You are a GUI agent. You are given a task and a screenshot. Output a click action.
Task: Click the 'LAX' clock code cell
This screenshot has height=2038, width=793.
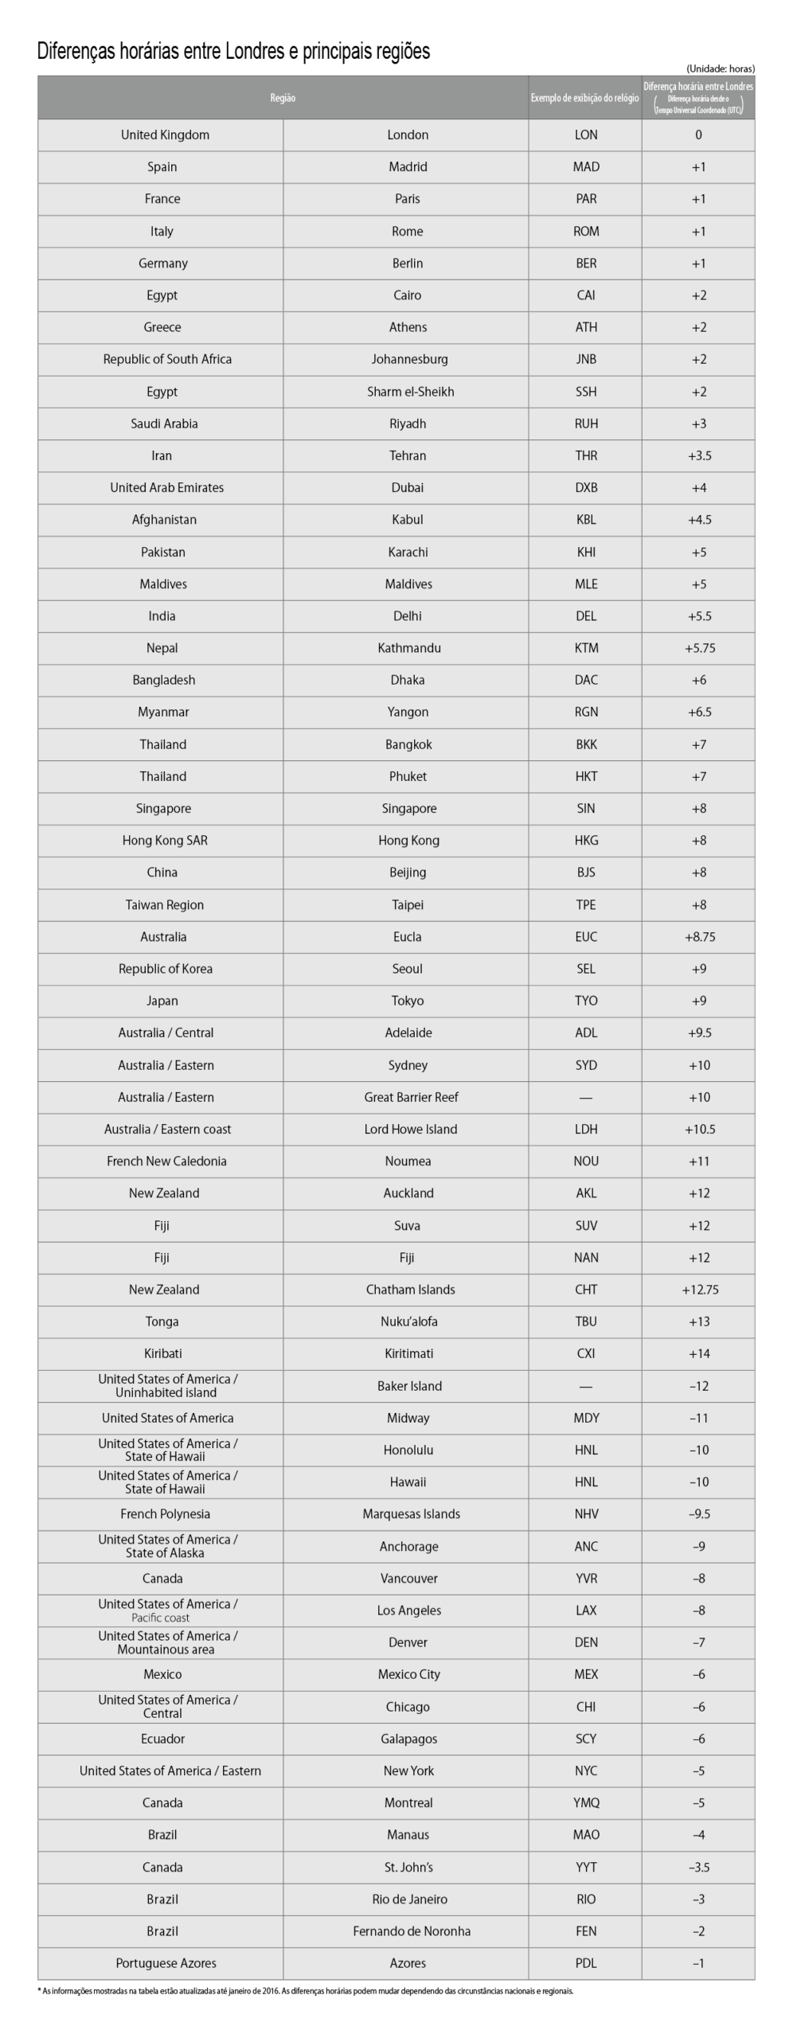point(586,1610)
